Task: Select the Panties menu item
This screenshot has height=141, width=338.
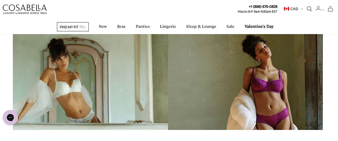Action: [x=143, y=26]
